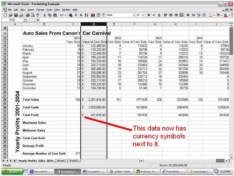Toggle Bold formatting
The height and width of the screenshot is (176, 234).
tap(149, 15)
